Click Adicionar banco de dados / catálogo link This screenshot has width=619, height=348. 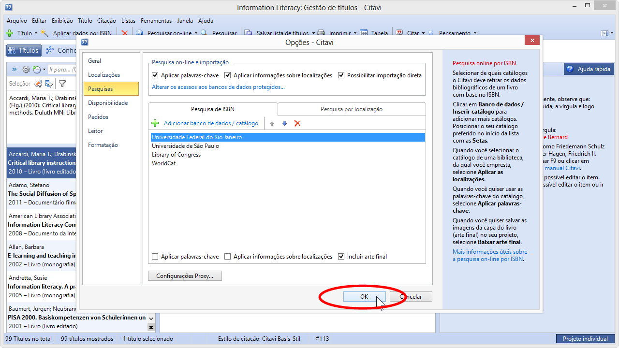[211, 123]
